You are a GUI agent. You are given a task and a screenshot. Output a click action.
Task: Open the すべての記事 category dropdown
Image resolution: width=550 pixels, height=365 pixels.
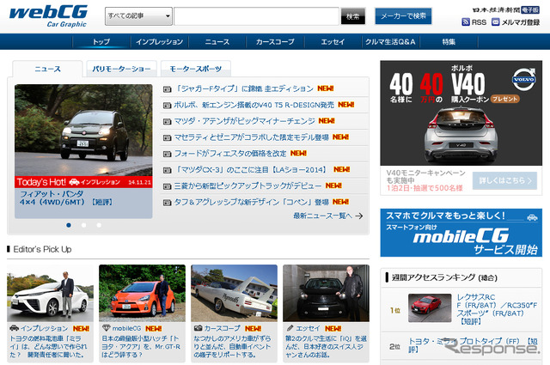point(138,16)
